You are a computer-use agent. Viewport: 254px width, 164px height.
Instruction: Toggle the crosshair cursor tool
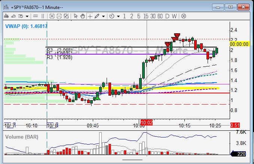(90, 16)
